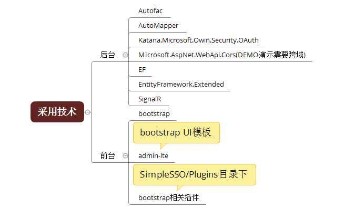Viewport: 344px width, 219px height.
Task: Collapse the 采用技术 root node toggle
Action: click(x=87, y=112)
